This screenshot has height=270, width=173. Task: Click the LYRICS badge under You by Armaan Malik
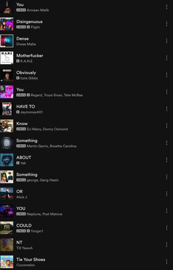(x=21, y=10)
